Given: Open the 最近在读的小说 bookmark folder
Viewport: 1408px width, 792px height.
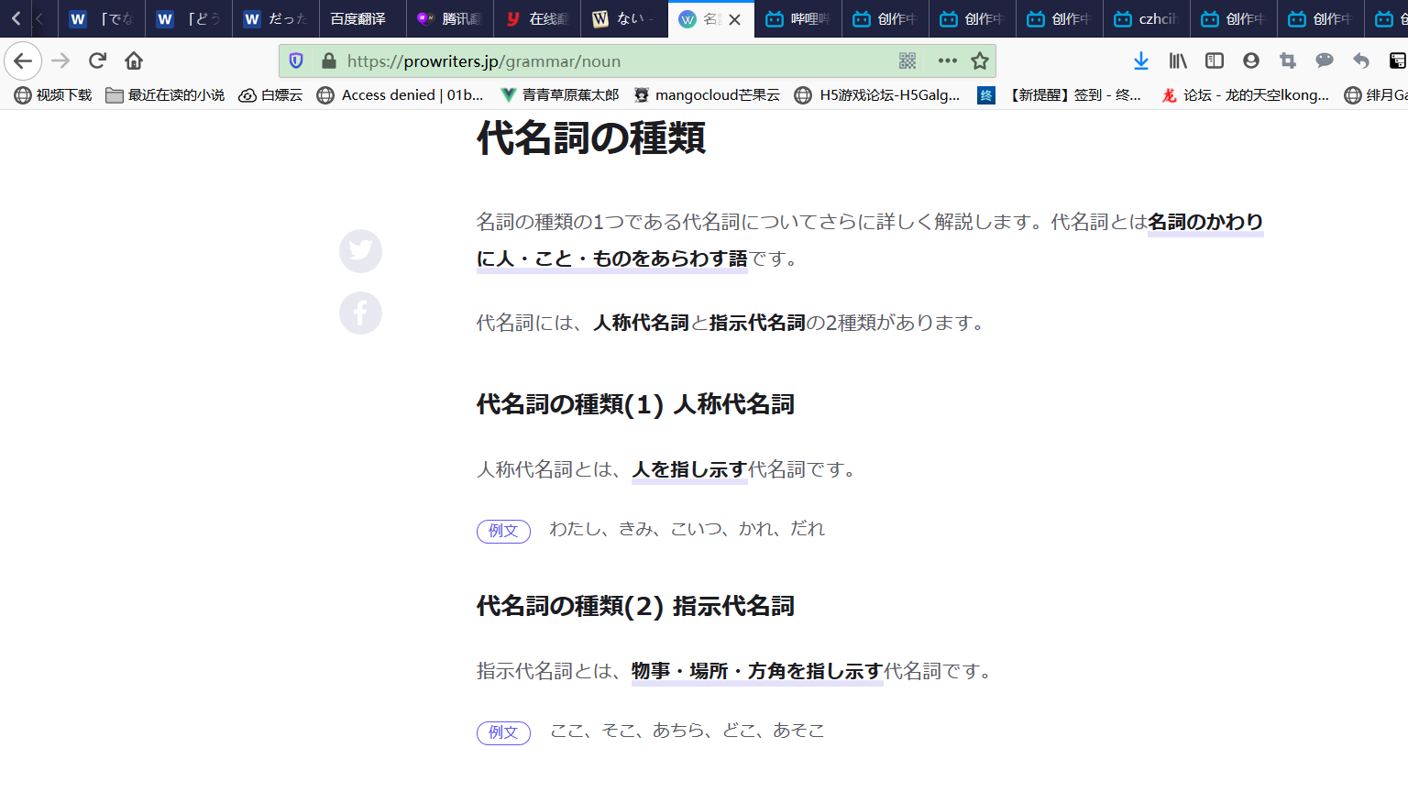Looking at the screenshot, I should coord(165,95).
